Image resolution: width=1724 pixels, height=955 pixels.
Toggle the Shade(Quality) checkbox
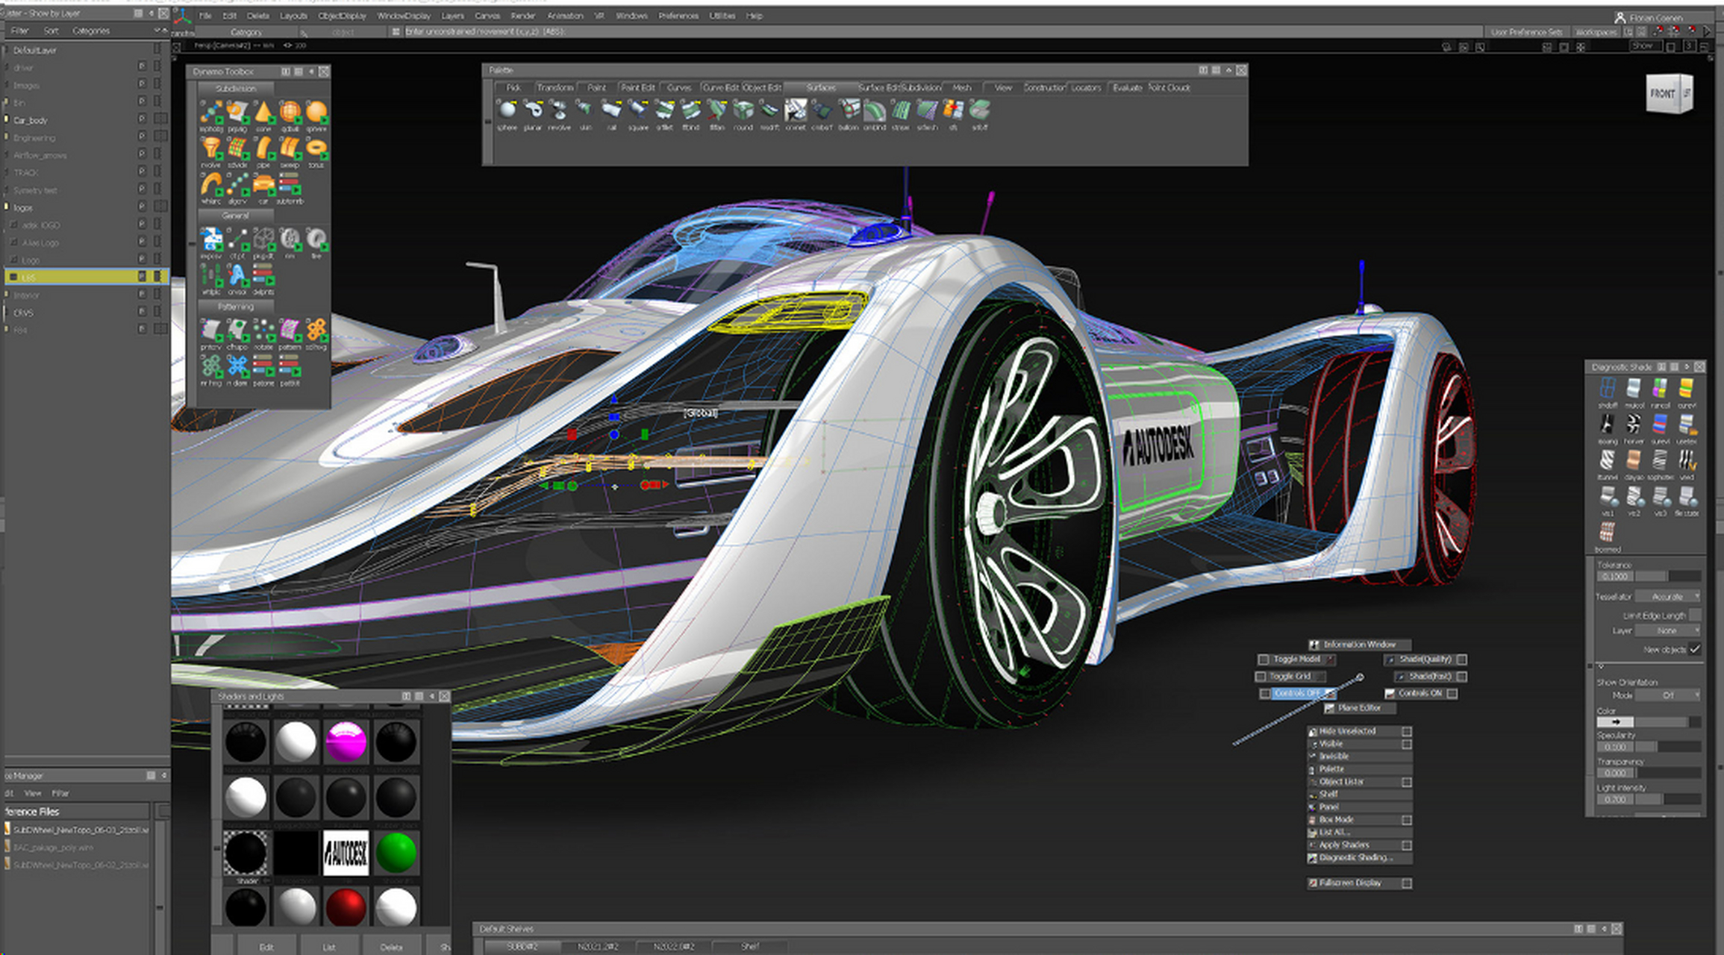point(1462,660)
